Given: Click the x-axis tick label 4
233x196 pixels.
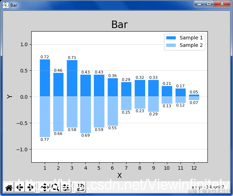Looking at the screenshot, I should tap(86, 168).
